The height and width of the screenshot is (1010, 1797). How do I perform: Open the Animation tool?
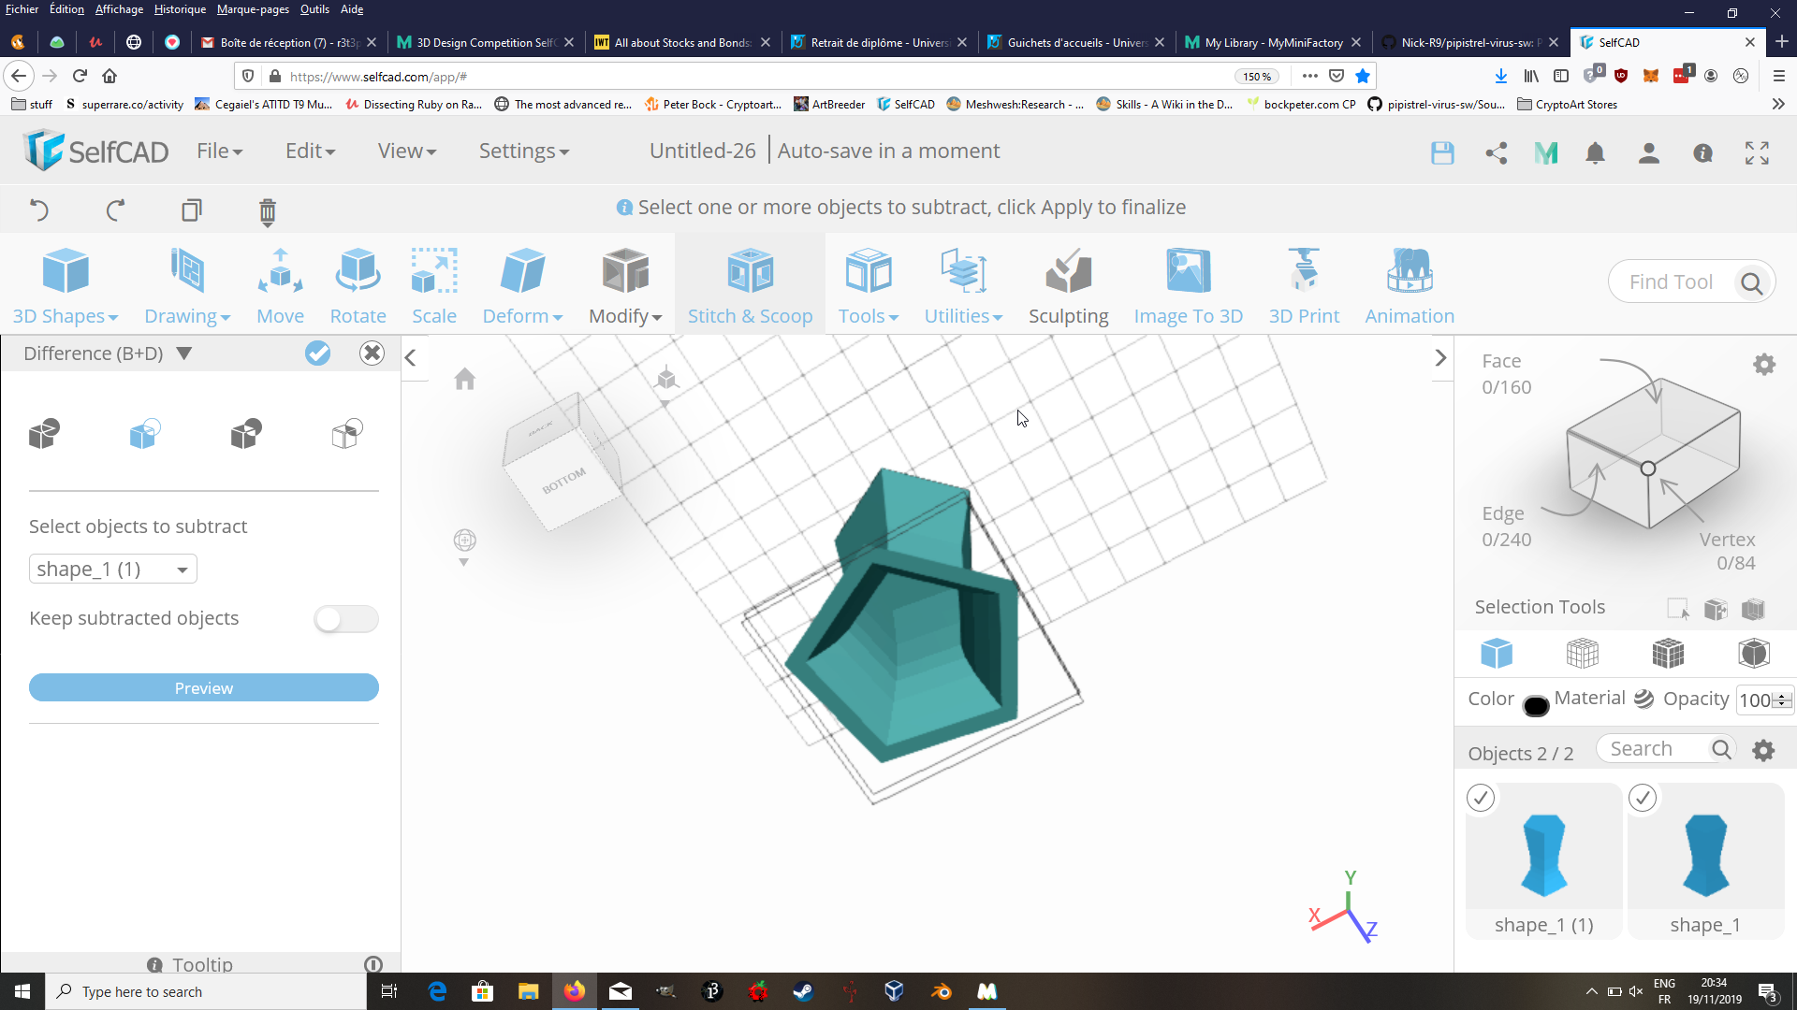pos(1410,287)
